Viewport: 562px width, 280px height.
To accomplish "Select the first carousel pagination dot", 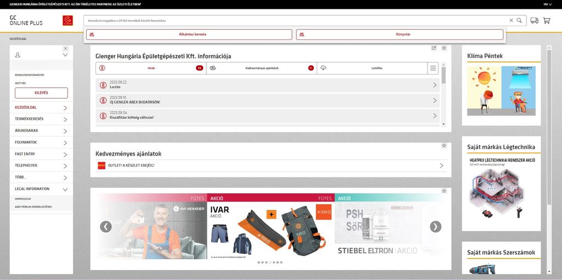I will pyautogui.click(x=259, y=262).
